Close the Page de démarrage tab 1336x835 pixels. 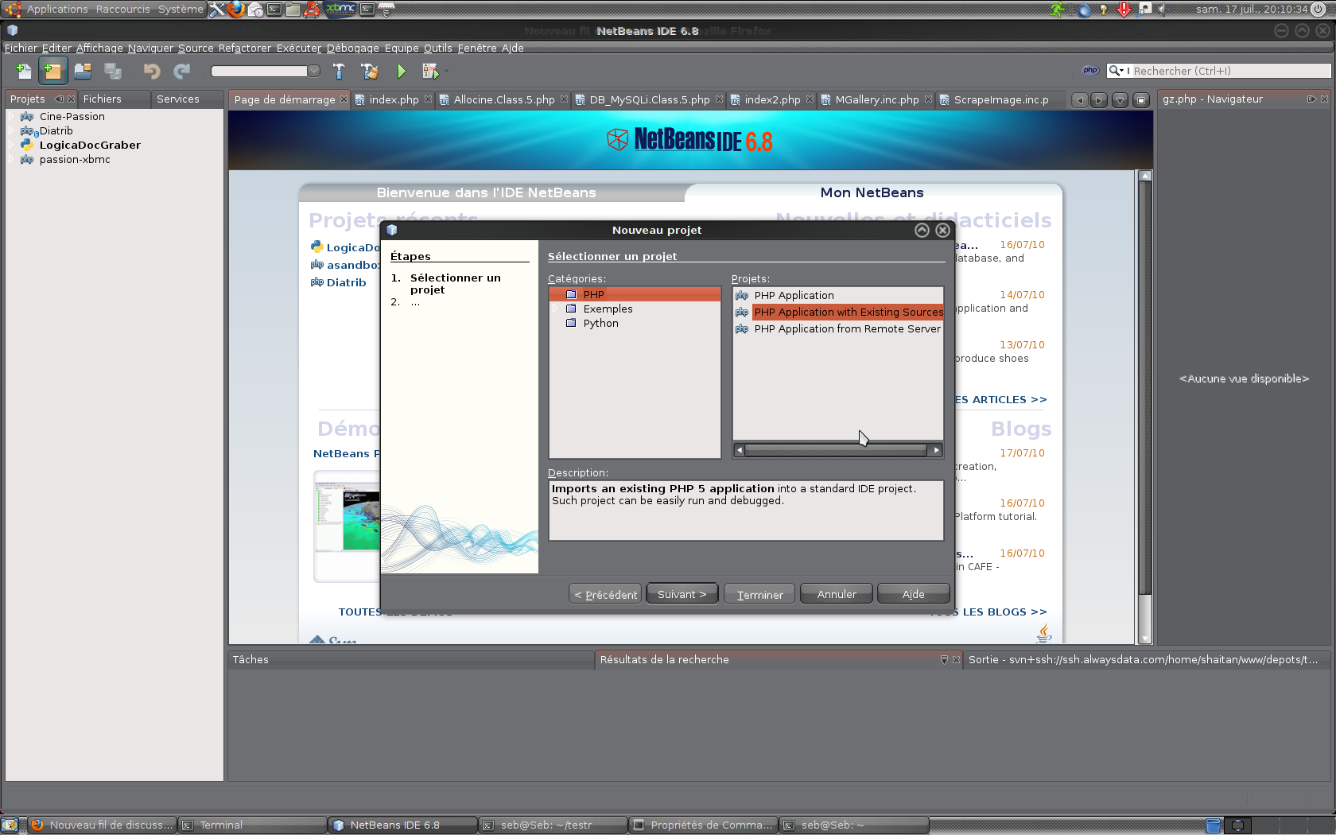point(344,99)
